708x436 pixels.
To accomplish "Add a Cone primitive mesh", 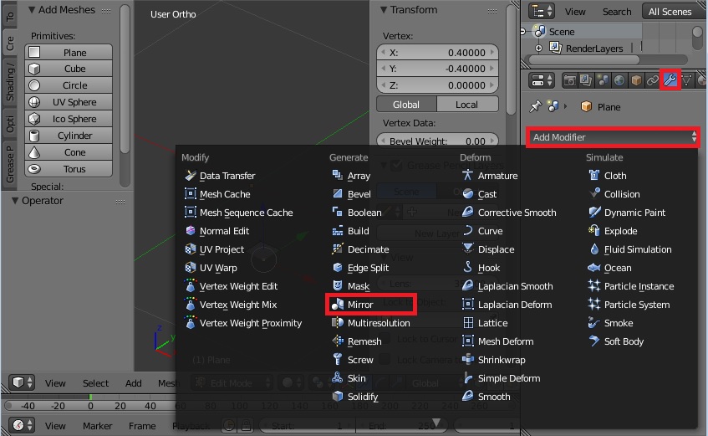I will click(69, 152).
